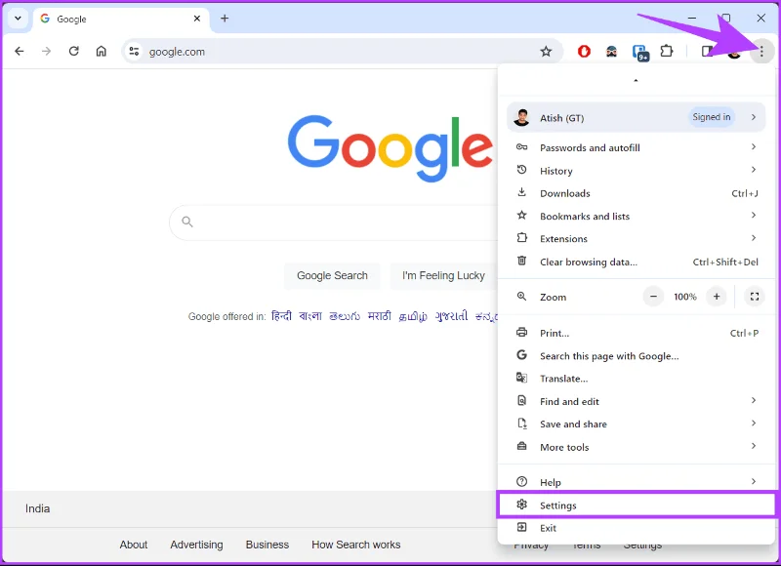Collapse menu with small up arrow
Screen dimensions: 781x566
point(636,80)
